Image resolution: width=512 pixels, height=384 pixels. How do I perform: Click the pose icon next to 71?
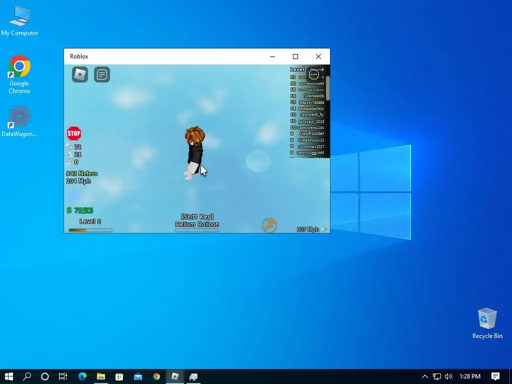tap(69, 146)
